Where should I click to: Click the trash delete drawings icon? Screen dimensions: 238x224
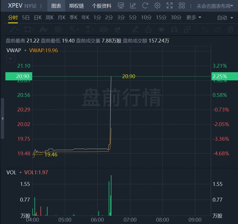[x=230, y=29]
